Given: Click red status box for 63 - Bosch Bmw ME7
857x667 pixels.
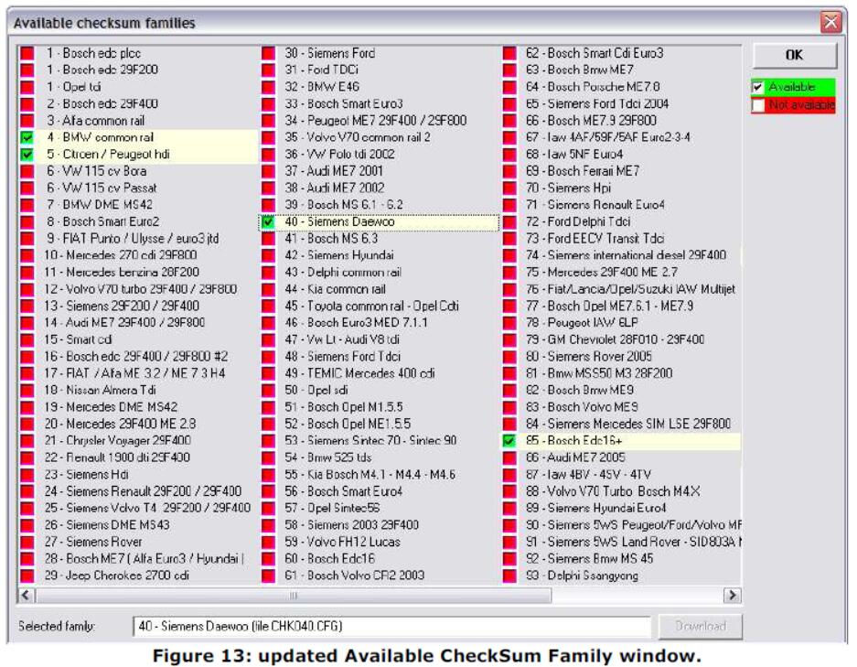Looking at the screenshot, I should pyautogui.click(x=509, y=70).
